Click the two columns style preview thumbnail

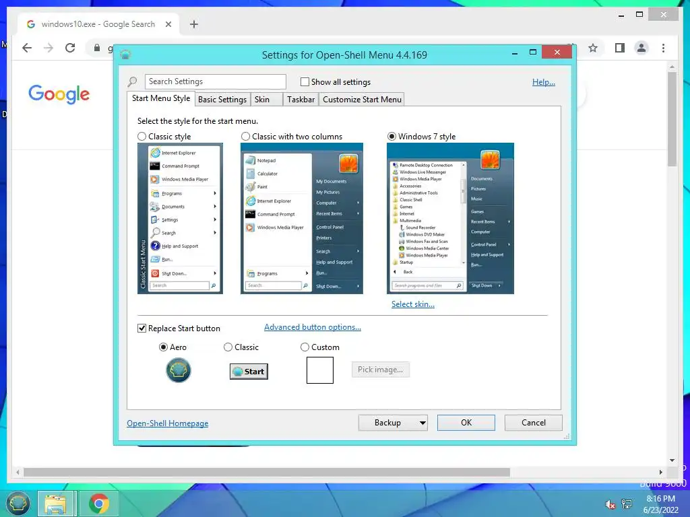point(301,219)
